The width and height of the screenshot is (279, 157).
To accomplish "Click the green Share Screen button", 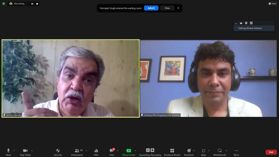I will pyautogui.click(x=129, y=152).
